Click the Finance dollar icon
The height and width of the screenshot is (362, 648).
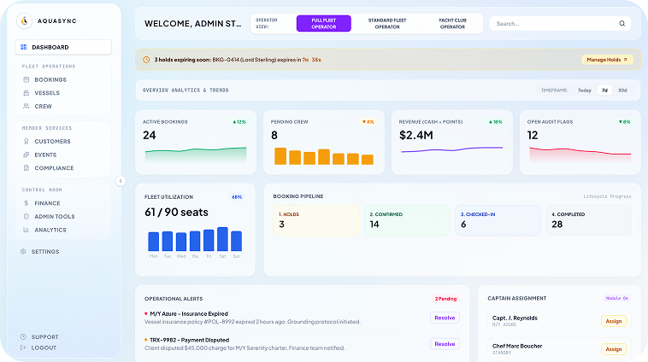pos(26,203)
